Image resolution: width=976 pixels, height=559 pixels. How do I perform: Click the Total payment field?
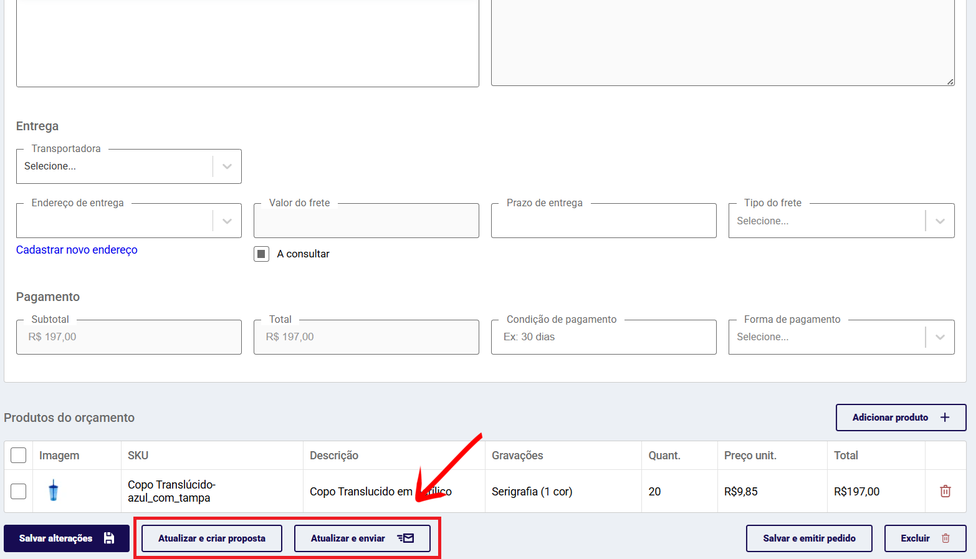tap(366, 337)
